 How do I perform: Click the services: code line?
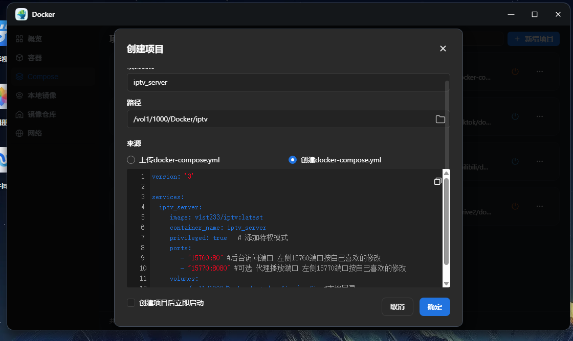coord(168,197)
